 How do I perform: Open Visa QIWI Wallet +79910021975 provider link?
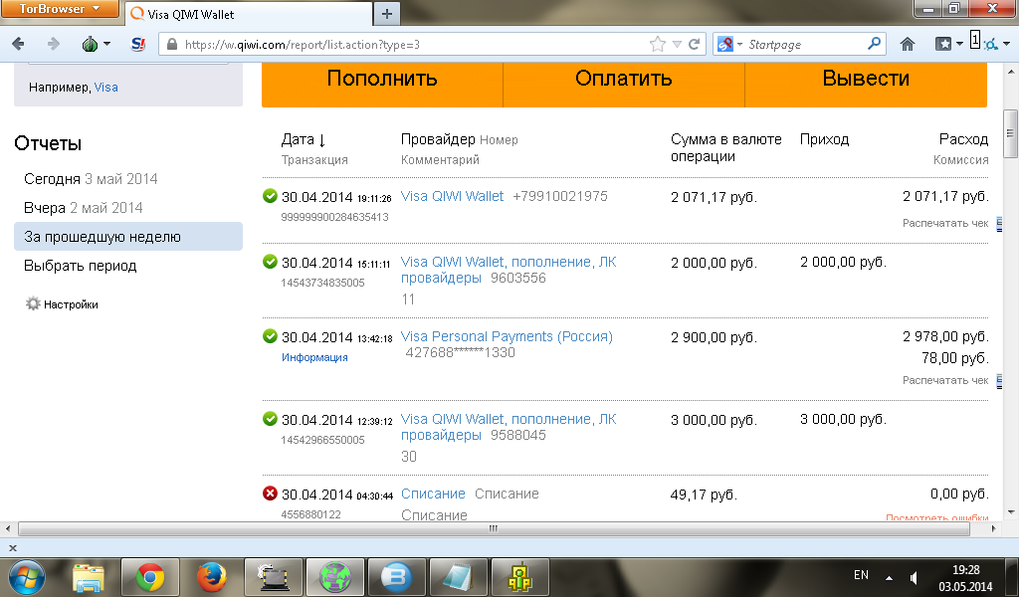pyautogui.click(x=453, y=196)
